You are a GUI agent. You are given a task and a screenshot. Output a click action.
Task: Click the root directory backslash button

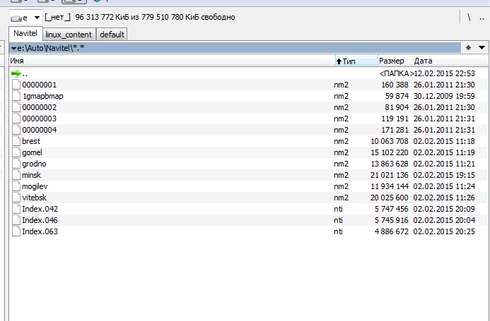tap(469, 18)
